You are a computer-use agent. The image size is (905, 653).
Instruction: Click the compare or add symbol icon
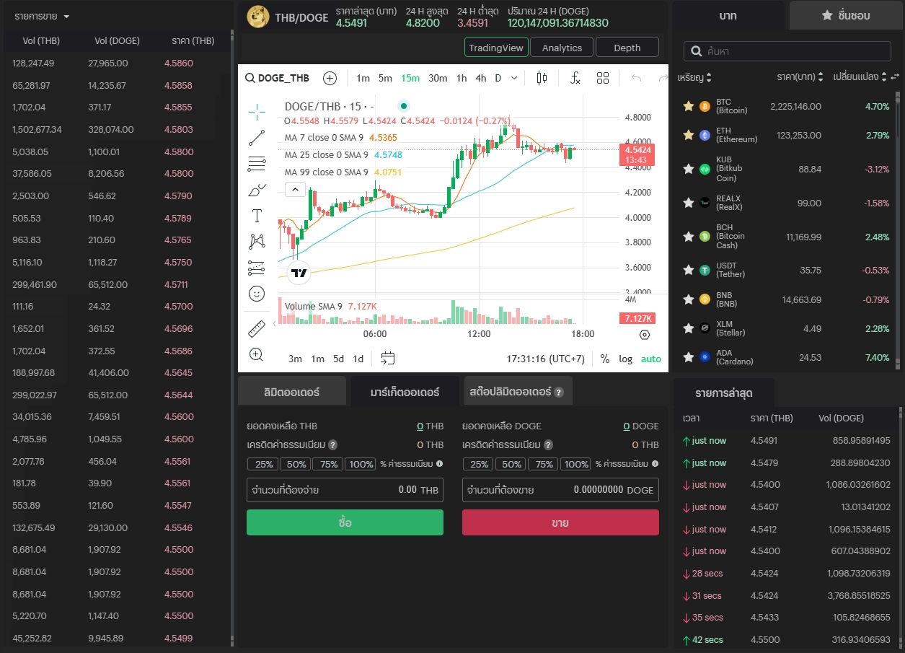[x=330, y=78]
